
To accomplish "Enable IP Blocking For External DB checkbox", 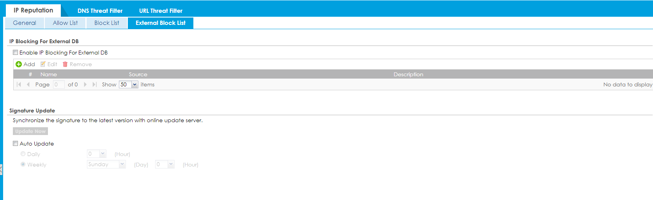I will [x=16, y=53].
